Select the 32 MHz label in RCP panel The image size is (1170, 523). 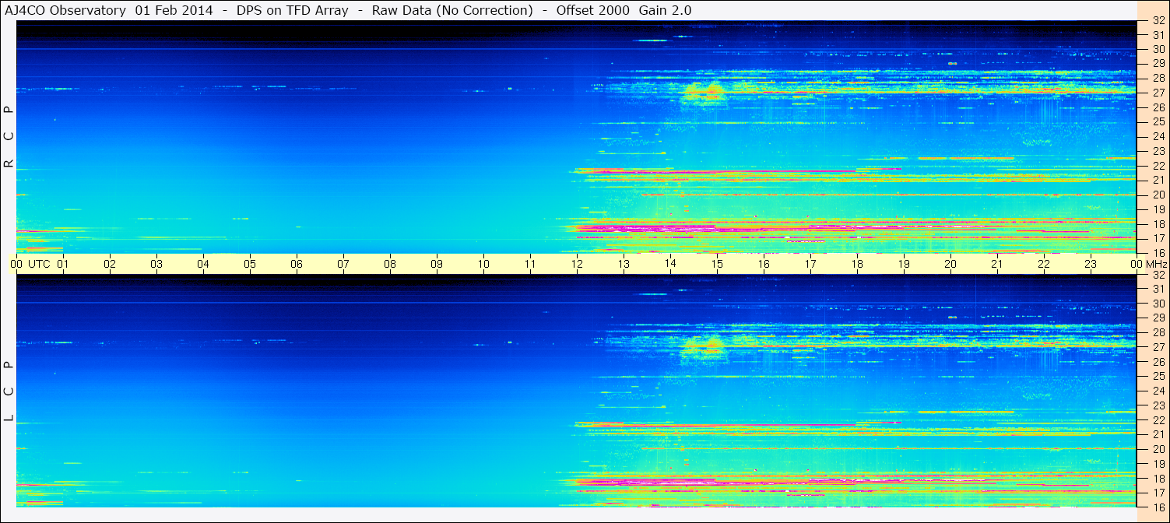pos(1158,21)
